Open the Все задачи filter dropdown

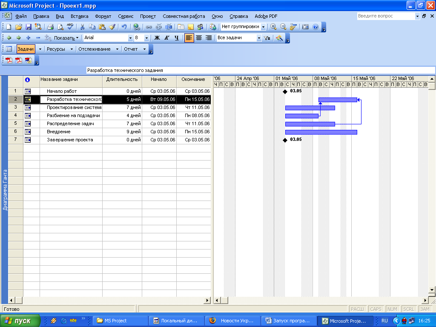[x=259, y=38]
